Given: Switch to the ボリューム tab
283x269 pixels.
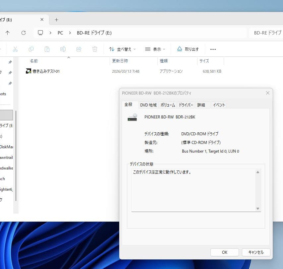Looking at the screenshot, I should pos(168,105).
